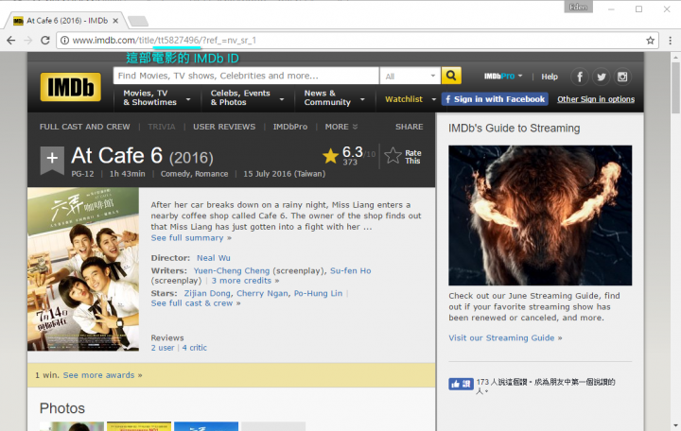Focus the Find Movies search field

point(246,76)
